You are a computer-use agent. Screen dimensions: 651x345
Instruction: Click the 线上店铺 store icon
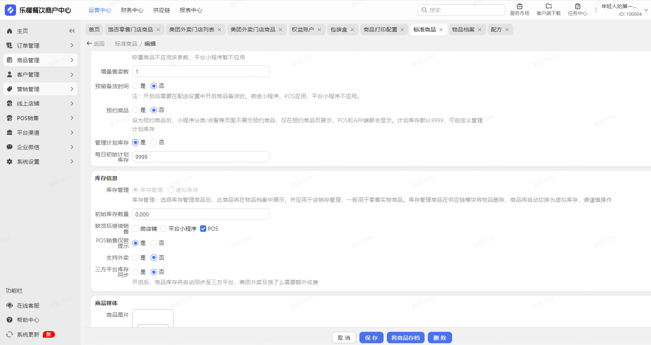point(10,104)
